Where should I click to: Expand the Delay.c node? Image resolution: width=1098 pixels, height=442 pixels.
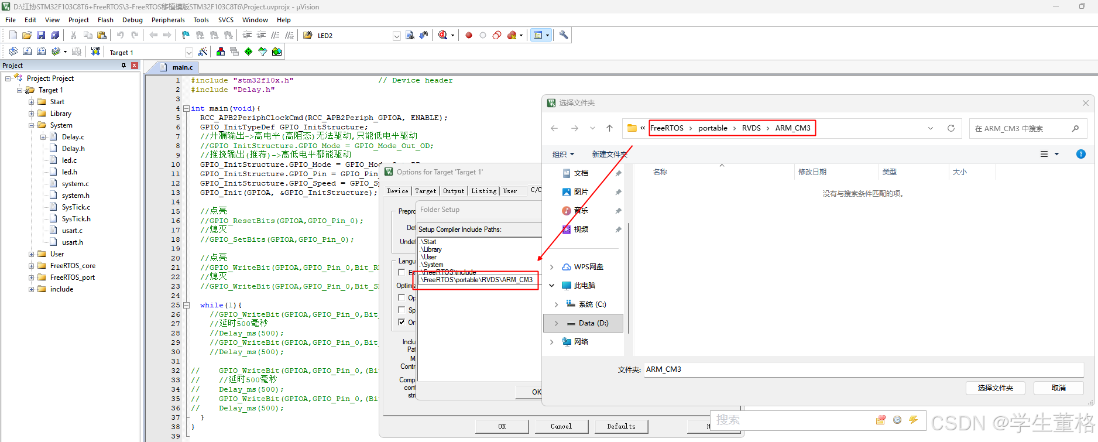point(43,137)
